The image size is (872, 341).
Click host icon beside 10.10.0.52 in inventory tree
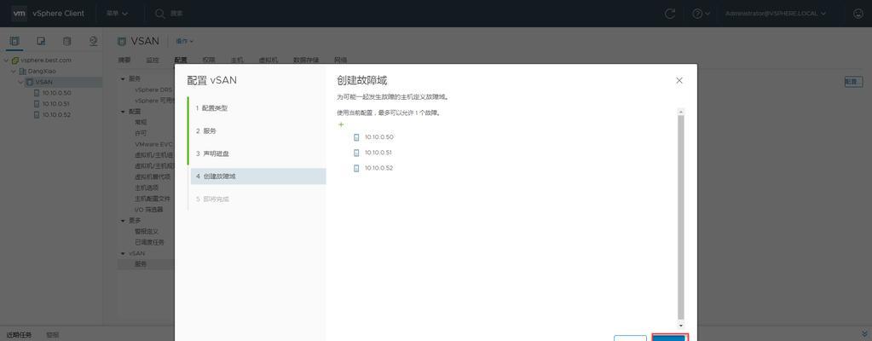click(x=37, y=114)
